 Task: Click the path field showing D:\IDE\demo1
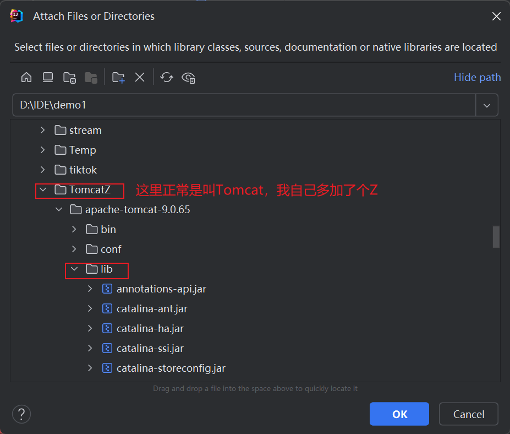pyautogui.click(x=244, y=105)
